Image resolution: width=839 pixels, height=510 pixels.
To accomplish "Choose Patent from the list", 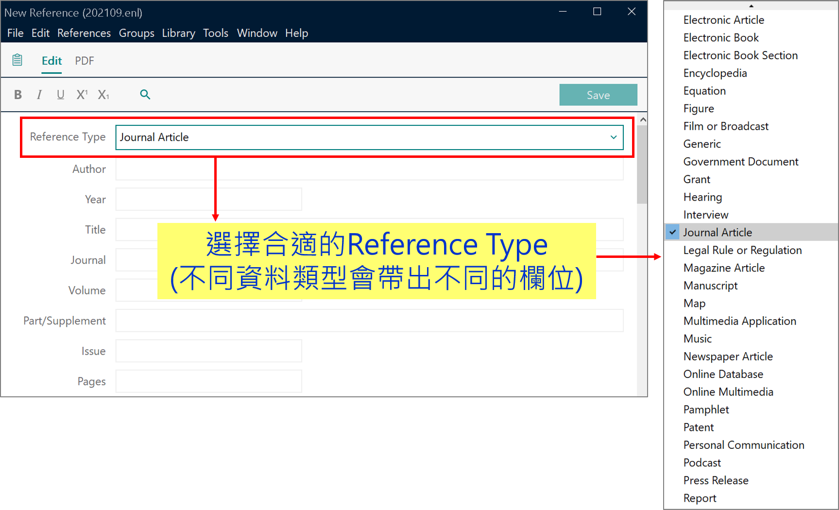I will [x=699, y=427].
